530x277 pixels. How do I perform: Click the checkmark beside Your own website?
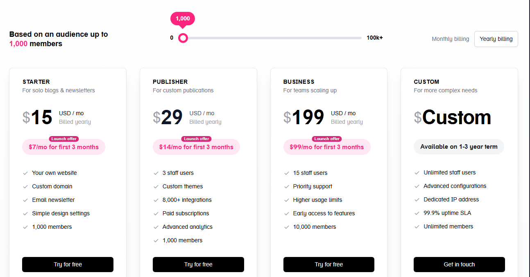pyautogui.click(x=25, y=173)
